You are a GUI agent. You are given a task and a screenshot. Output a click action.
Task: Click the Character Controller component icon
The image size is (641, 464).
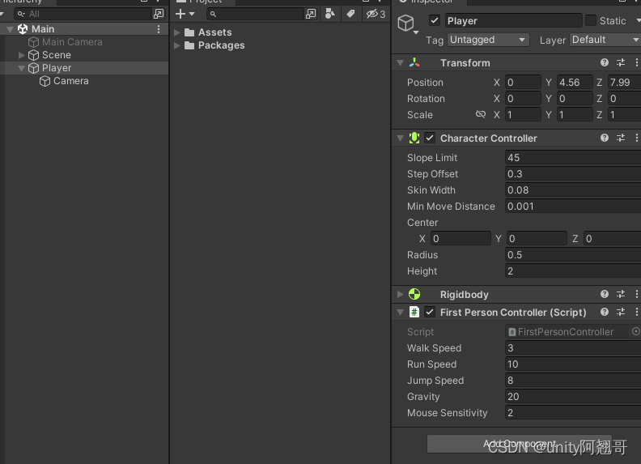414,138
